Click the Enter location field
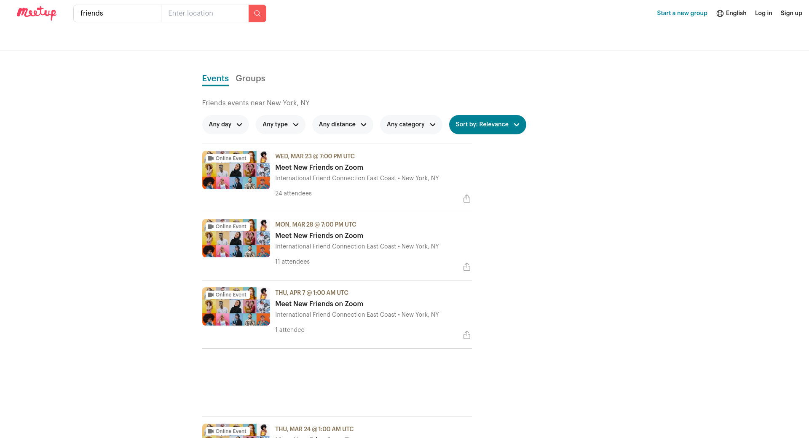Image resolution: width=809 pixels, height=438 pixels. [x=205, y=13]
